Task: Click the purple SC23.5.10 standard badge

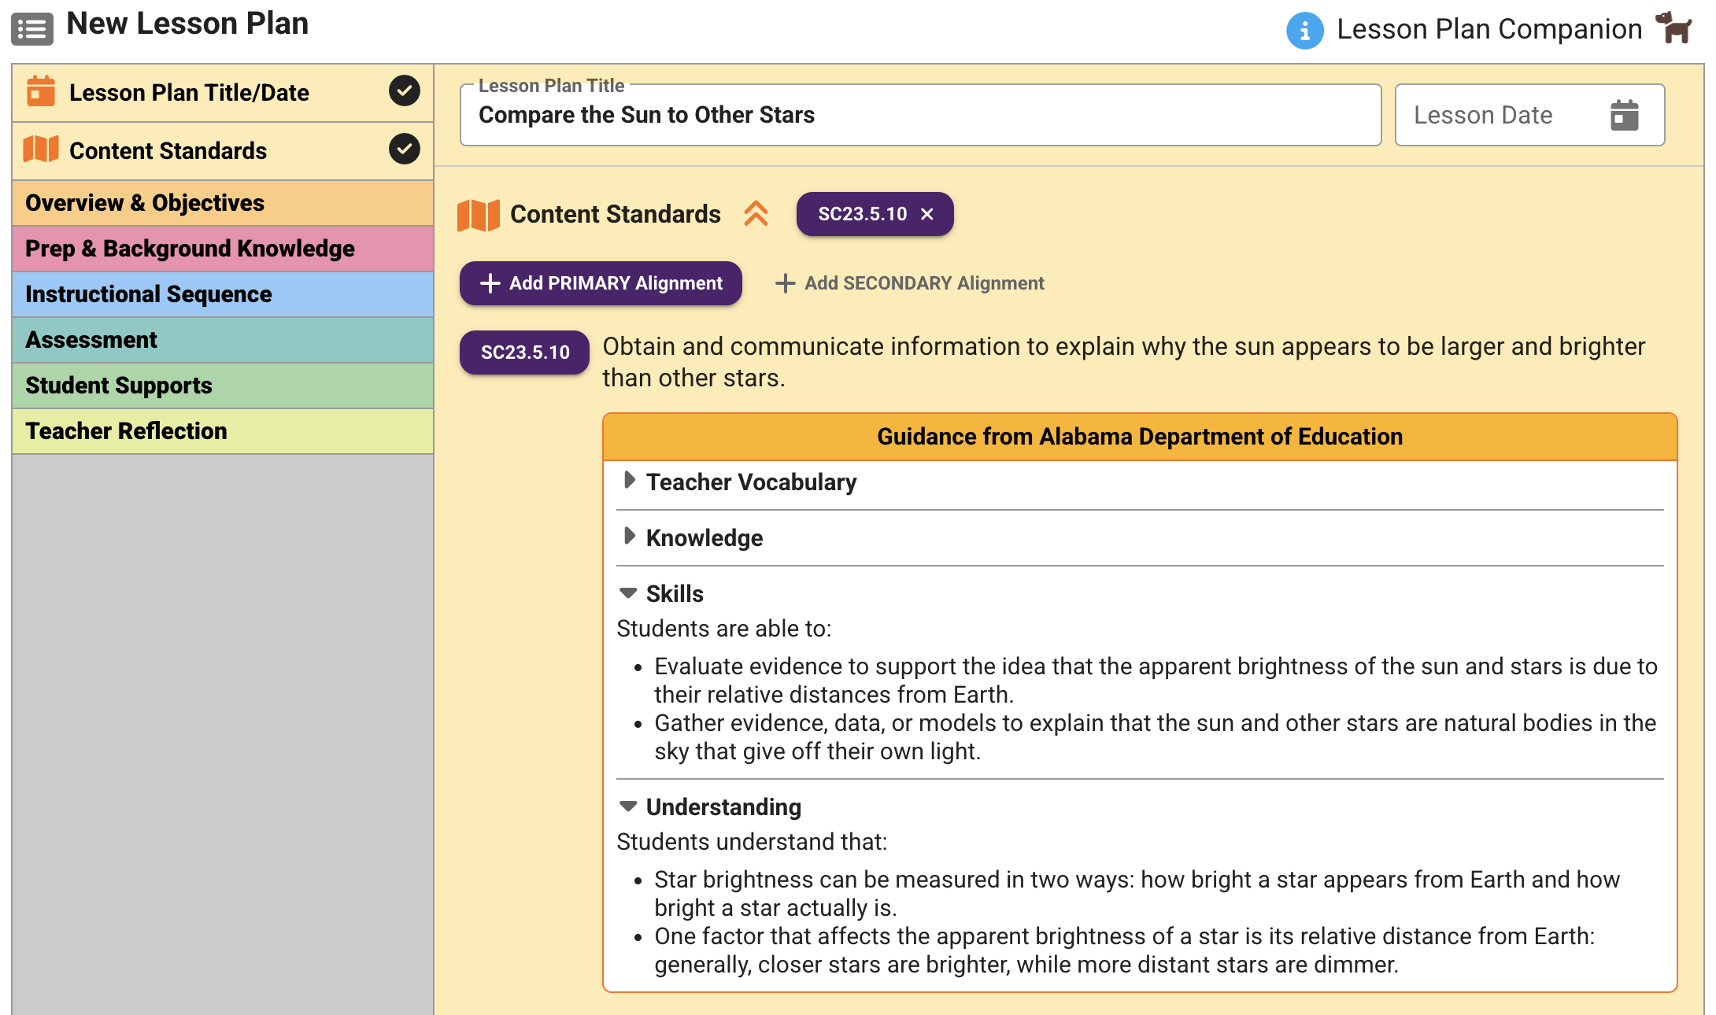Action: (524, 352)
